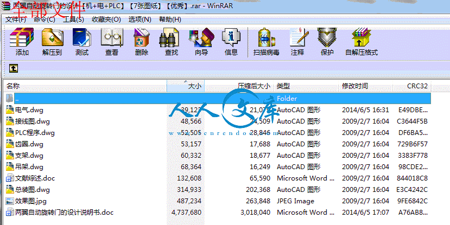
Task: Sort by the 修改时间 column header
Action: 365,86
